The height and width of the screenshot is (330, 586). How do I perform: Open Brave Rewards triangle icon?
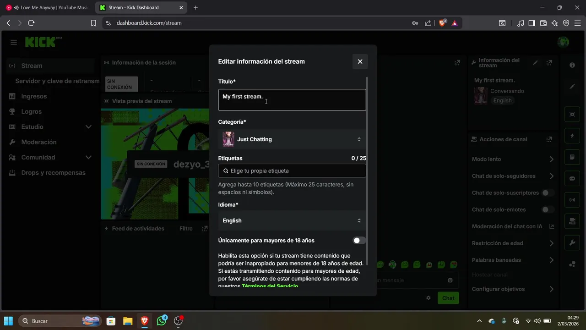coord(455,23)
